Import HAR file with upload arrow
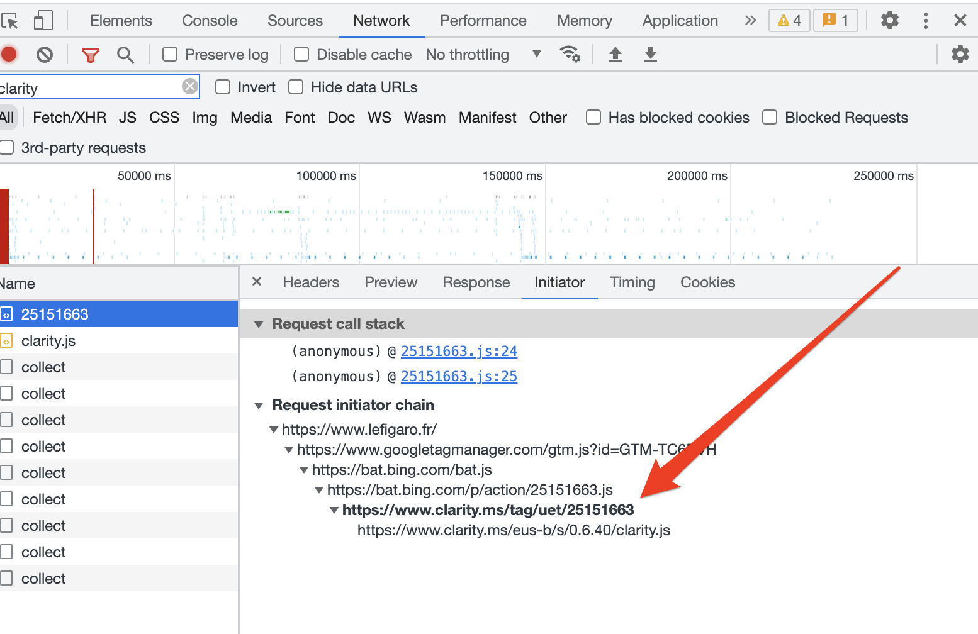978x634 pixels. (x=615, y=54)
